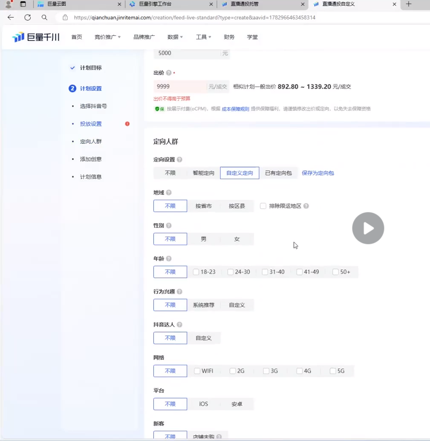Open the 数据 dropdown menu

(x=175, y=37)
